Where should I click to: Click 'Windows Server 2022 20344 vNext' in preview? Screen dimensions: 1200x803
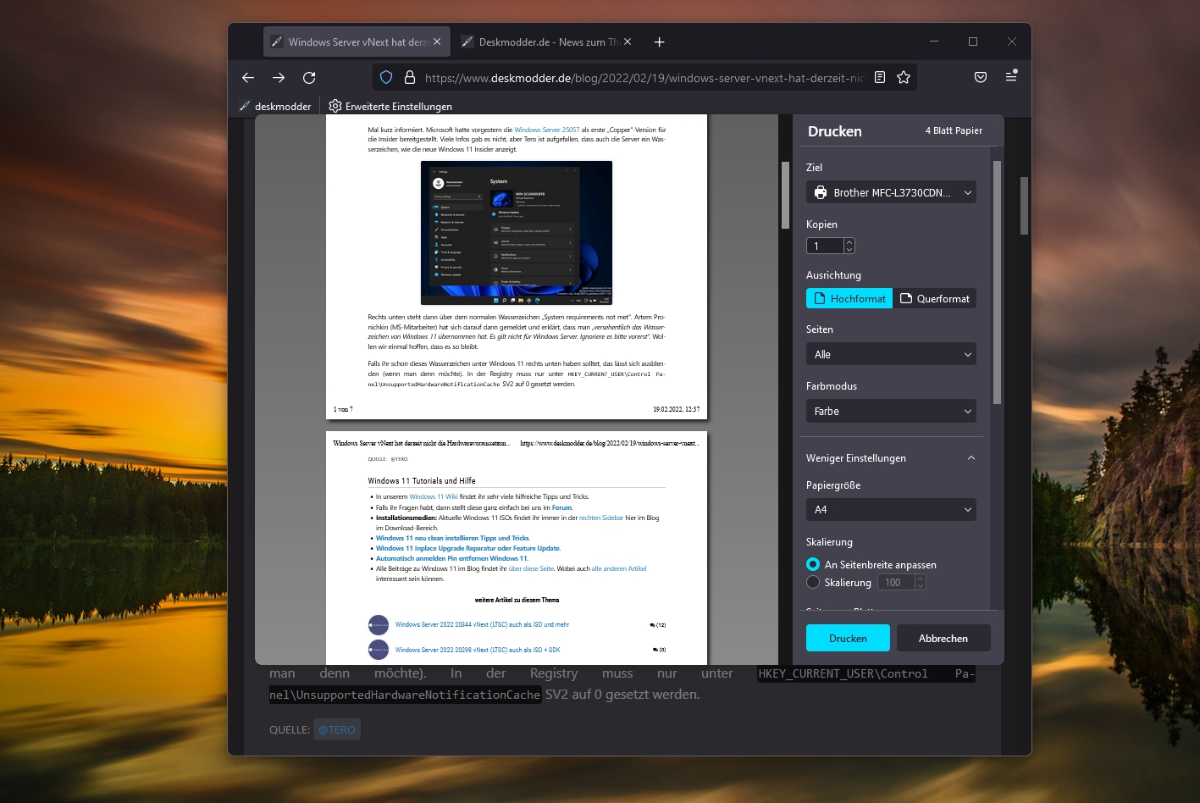482,624
